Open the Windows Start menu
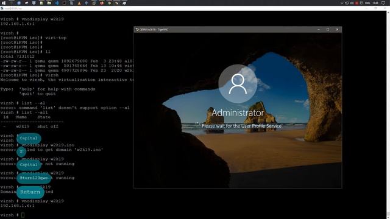Screen dimensions: 390x219 tap(4, 3)
